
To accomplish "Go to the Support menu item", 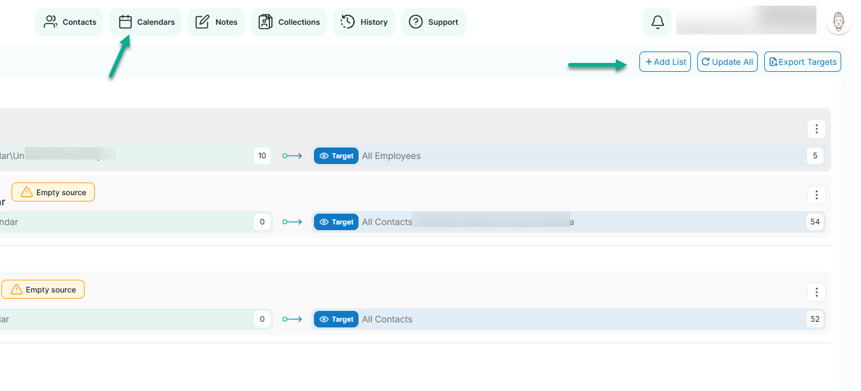I will coord(433,21).
